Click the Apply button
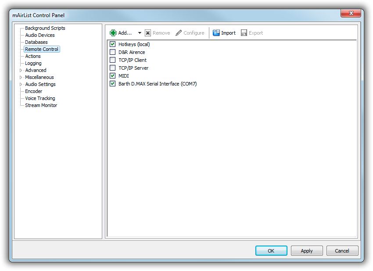 point(306,251)
